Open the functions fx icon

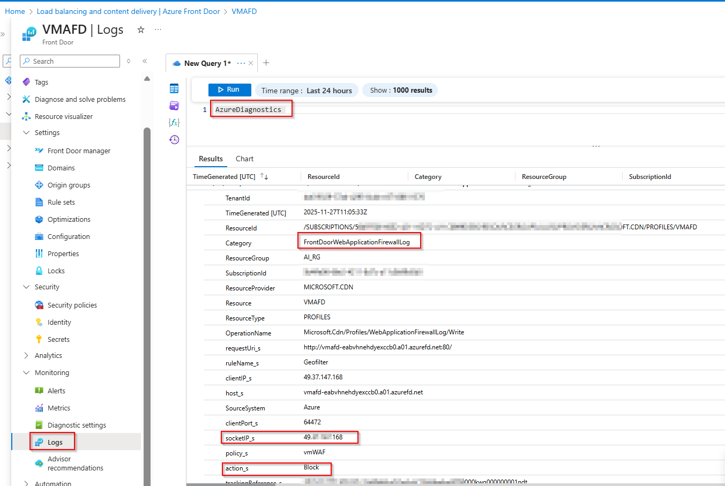click(174, 123)
